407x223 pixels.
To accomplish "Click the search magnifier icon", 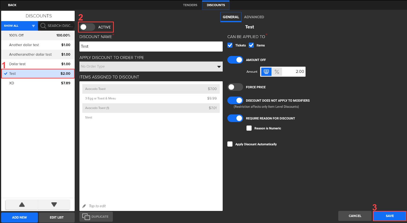I will click(x=43, y=26).
